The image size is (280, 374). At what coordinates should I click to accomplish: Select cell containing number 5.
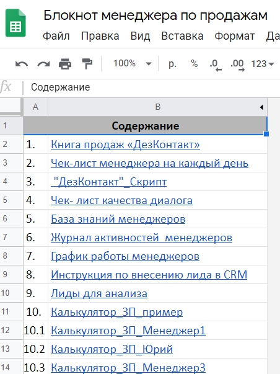(x=35, y=219)
